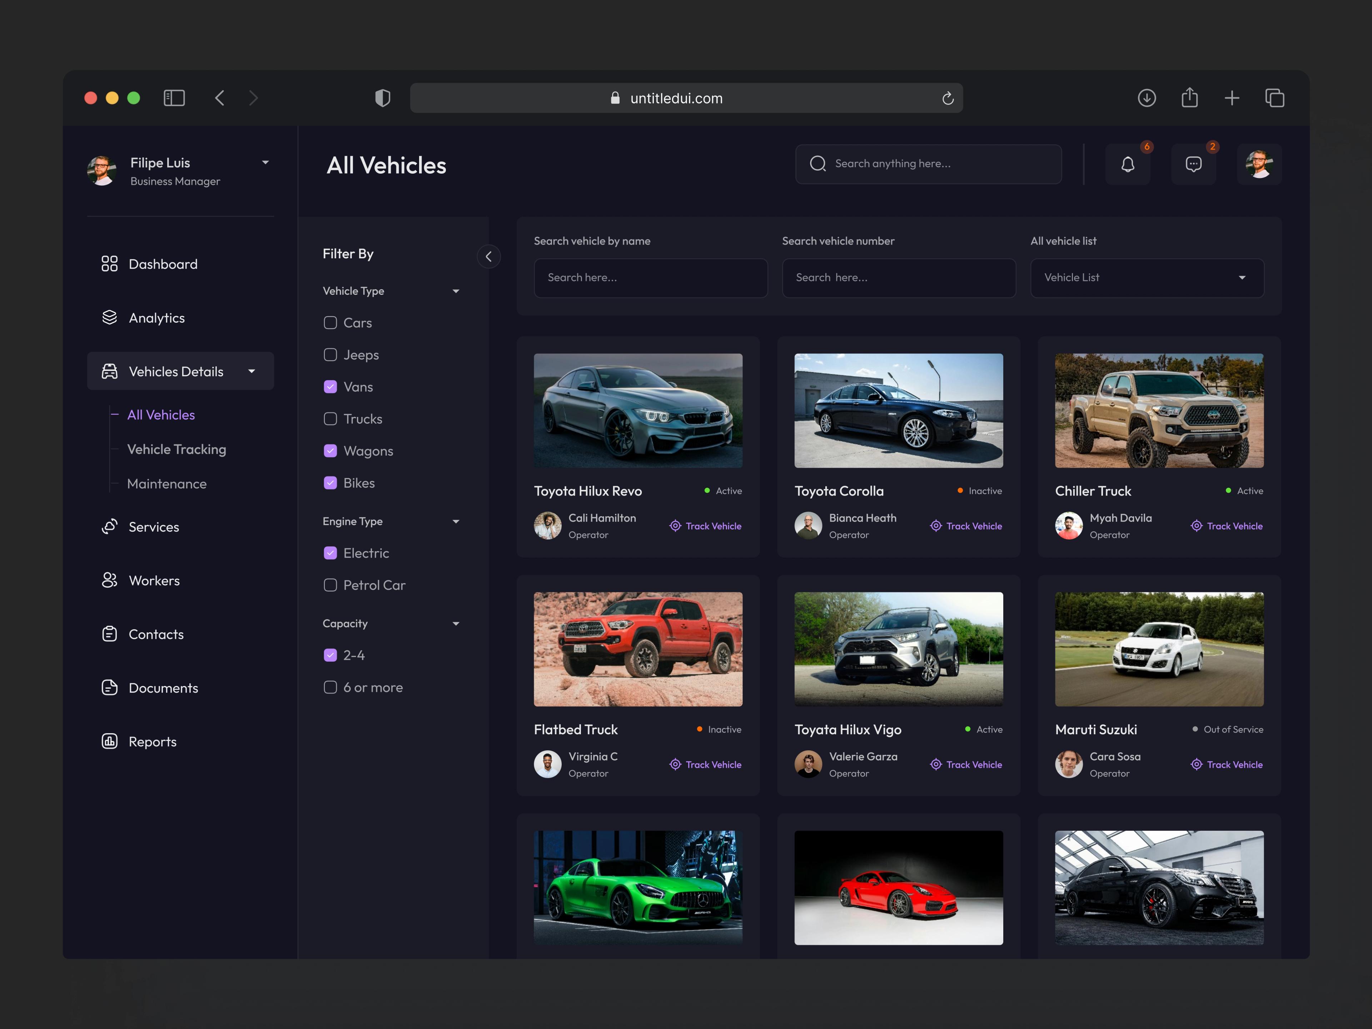Check the Jeeps filter
Image resolution: width=1372 pixels, height=1029 pixels.
[330, 355]
